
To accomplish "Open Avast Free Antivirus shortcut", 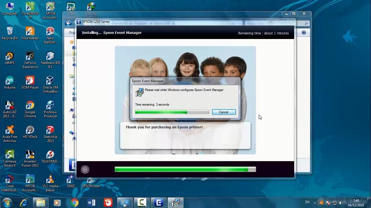I will [x=10, y=134].
